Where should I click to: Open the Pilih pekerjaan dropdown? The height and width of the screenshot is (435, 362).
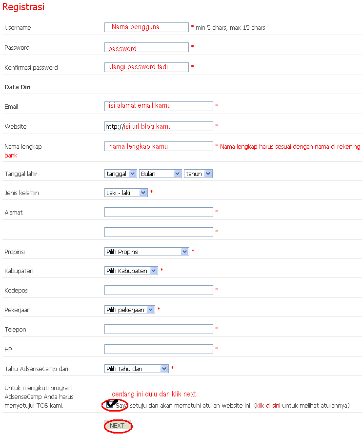click(130, 310)
